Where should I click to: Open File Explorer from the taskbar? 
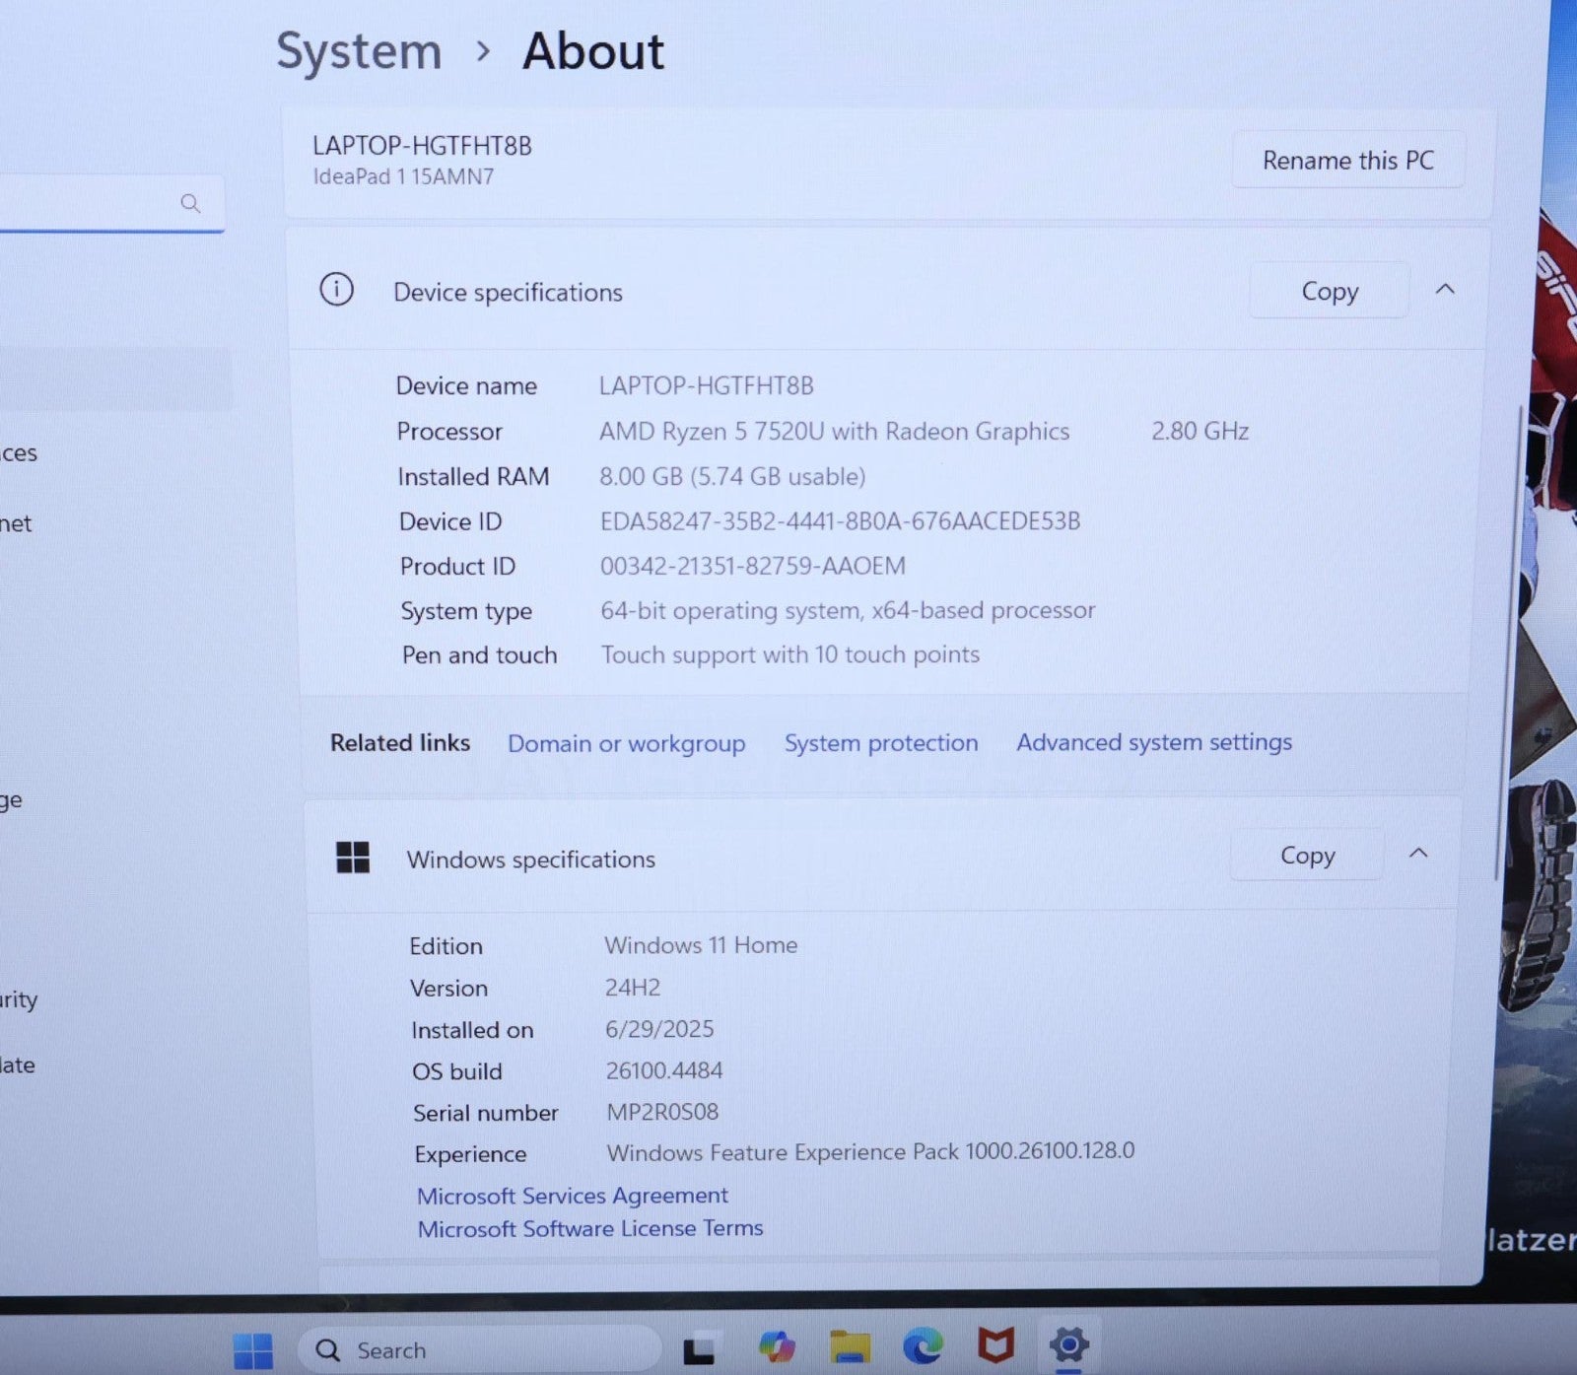[850, 1346]
